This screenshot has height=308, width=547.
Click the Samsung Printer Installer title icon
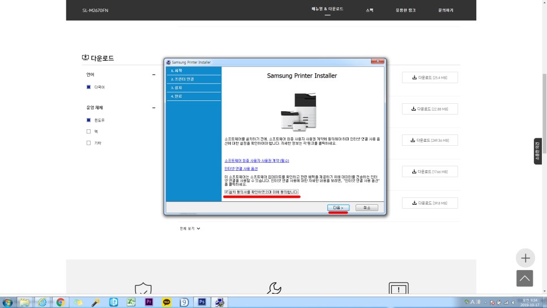tap(169, 62)
